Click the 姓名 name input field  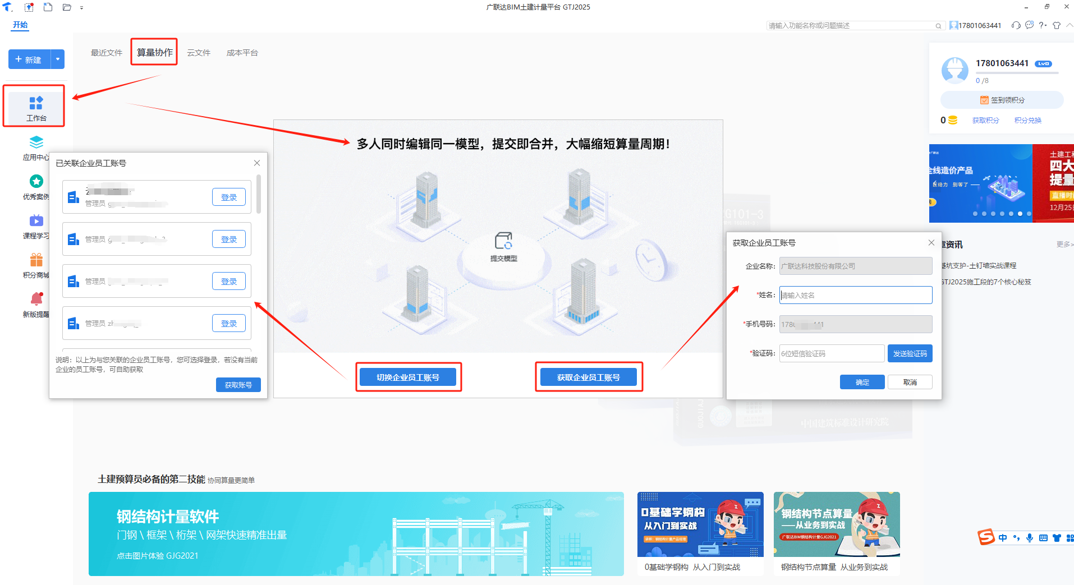coord(855,294)
